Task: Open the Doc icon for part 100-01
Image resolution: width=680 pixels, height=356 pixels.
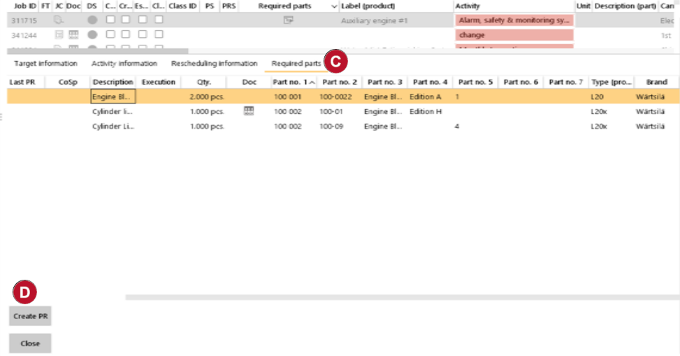Action: click(249, 111)
